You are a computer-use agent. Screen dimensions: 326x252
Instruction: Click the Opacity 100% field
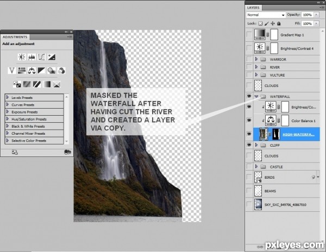308,15
